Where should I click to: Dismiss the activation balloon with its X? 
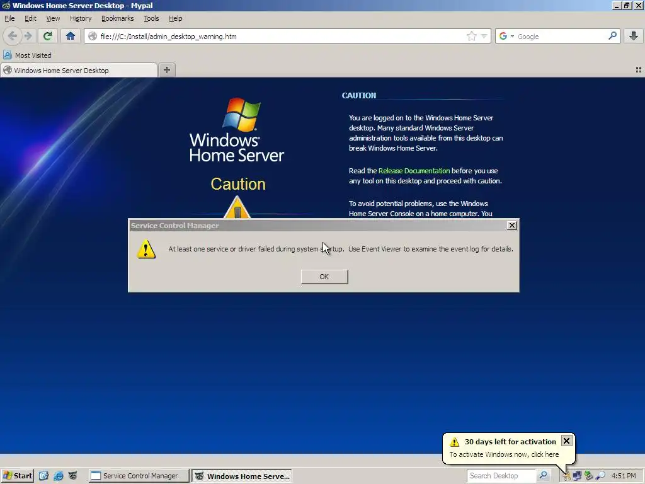point(566,441)
